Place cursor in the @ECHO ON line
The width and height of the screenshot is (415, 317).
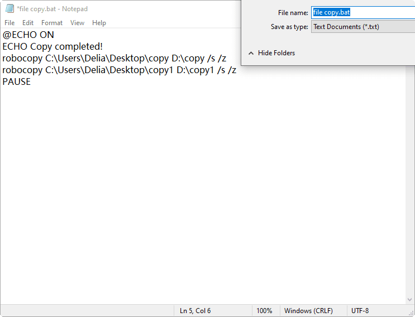coord(28,35)
